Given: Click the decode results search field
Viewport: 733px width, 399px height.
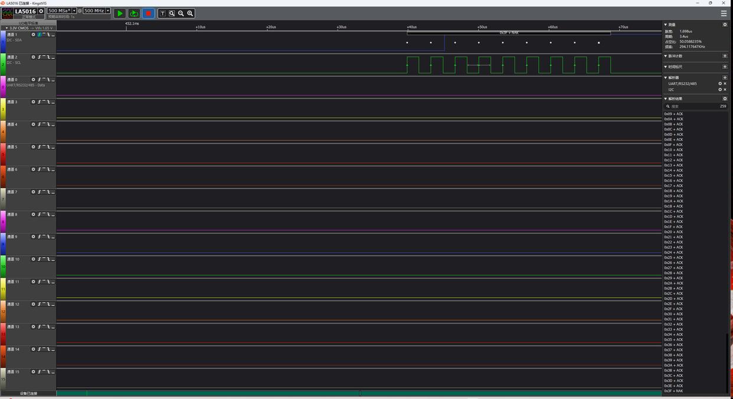Looking at the screenshot, I should pyautogui.click(x=693, y=106).
